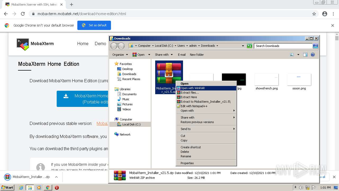Image resolution: width=339 pixels, height=191 pixels.
Task: Open Home link on MobaXterm site
Action: (x=83, y=44)
